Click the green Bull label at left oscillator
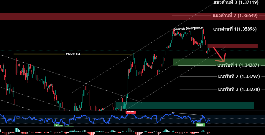This screenshot has width=265, height=135. point(59,126)
